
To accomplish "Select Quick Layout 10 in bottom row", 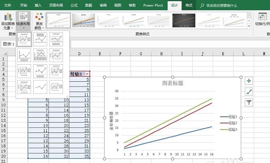I will (24, 87).
